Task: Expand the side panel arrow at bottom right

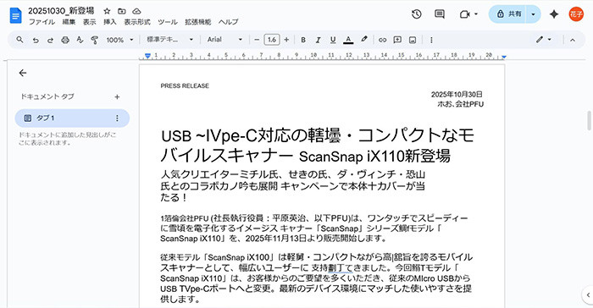Action: pos(588,294)
